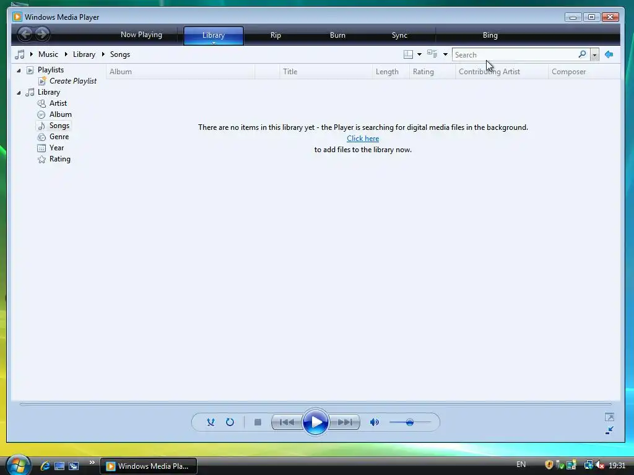
Task: Click the seek progress bar
Action: [315, 404]
